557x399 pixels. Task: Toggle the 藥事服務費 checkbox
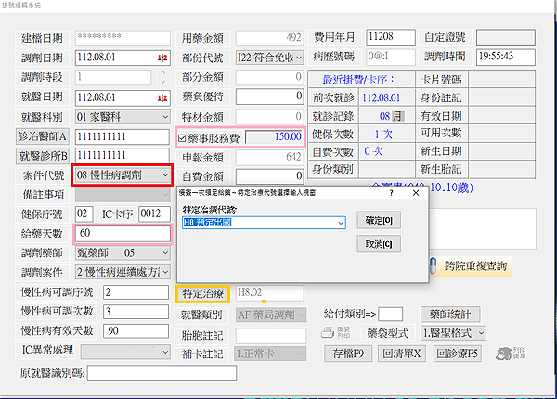pos(183,136)
